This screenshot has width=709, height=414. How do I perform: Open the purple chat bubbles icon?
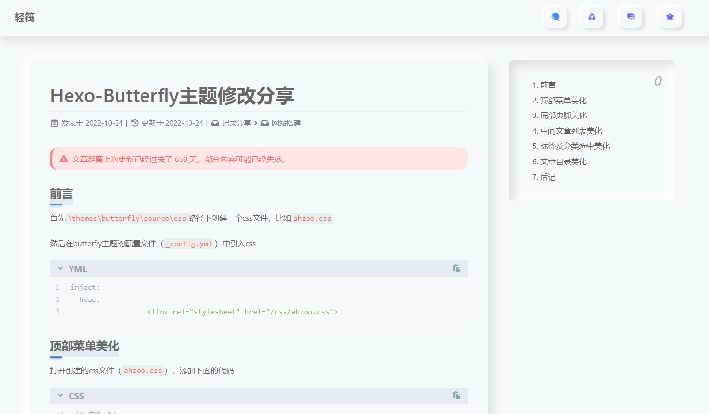tap(631, 17)
